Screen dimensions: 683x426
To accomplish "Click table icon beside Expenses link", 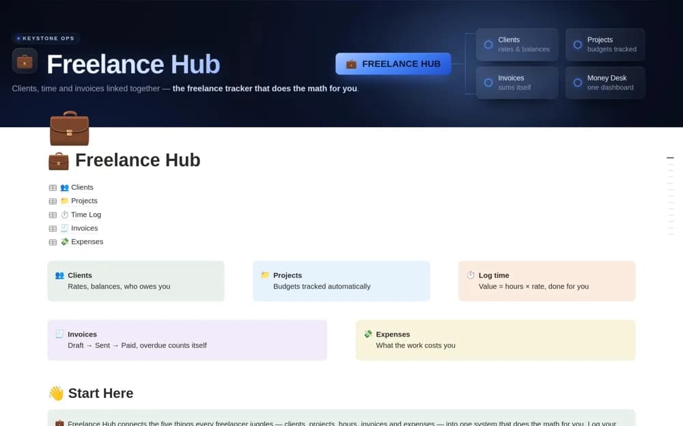I will point(53,242).
